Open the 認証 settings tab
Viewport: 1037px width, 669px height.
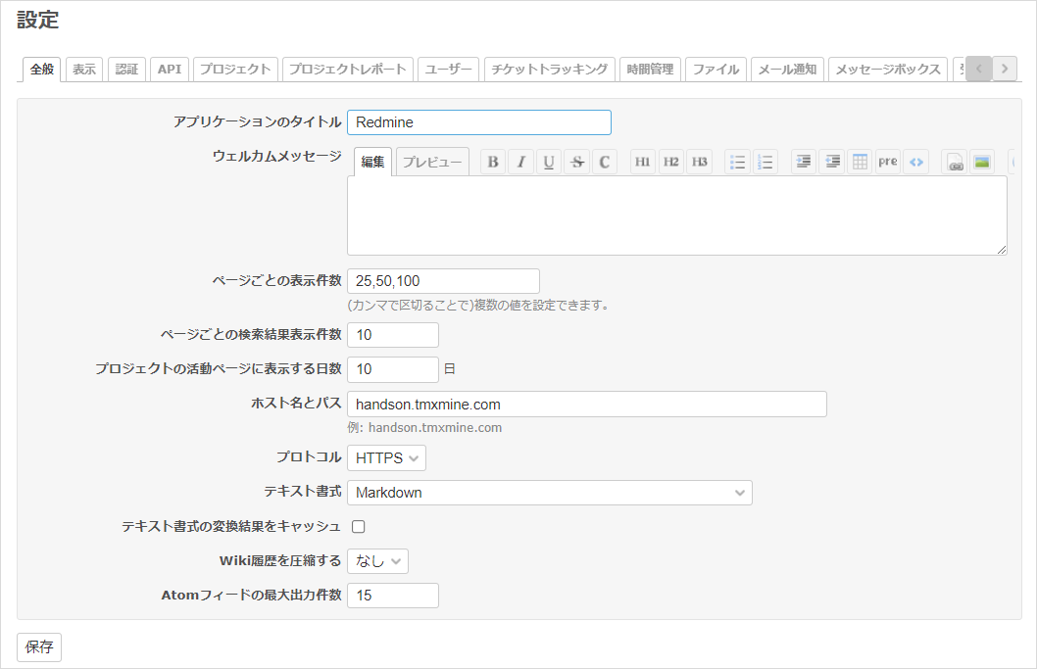[126, 69]
